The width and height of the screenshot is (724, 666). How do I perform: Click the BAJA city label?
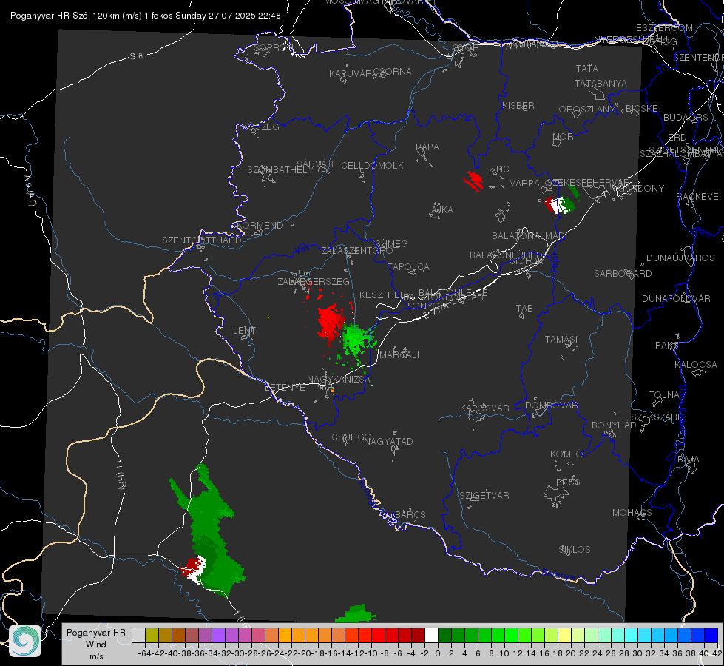[689, 460]
